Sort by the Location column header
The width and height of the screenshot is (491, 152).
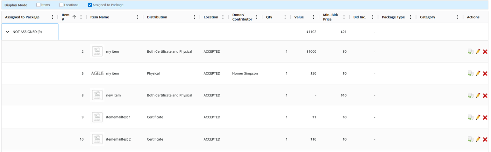click(x=211, y=17)
